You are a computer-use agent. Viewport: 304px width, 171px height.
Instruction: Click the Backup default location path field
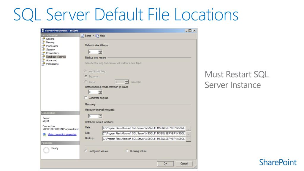(144, 139)
